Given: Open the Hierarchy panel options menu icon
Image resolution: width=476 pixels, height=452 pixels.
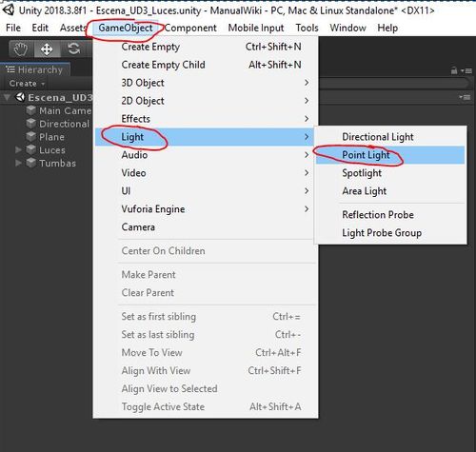Looking at the screenshot, I should point(467,70).
